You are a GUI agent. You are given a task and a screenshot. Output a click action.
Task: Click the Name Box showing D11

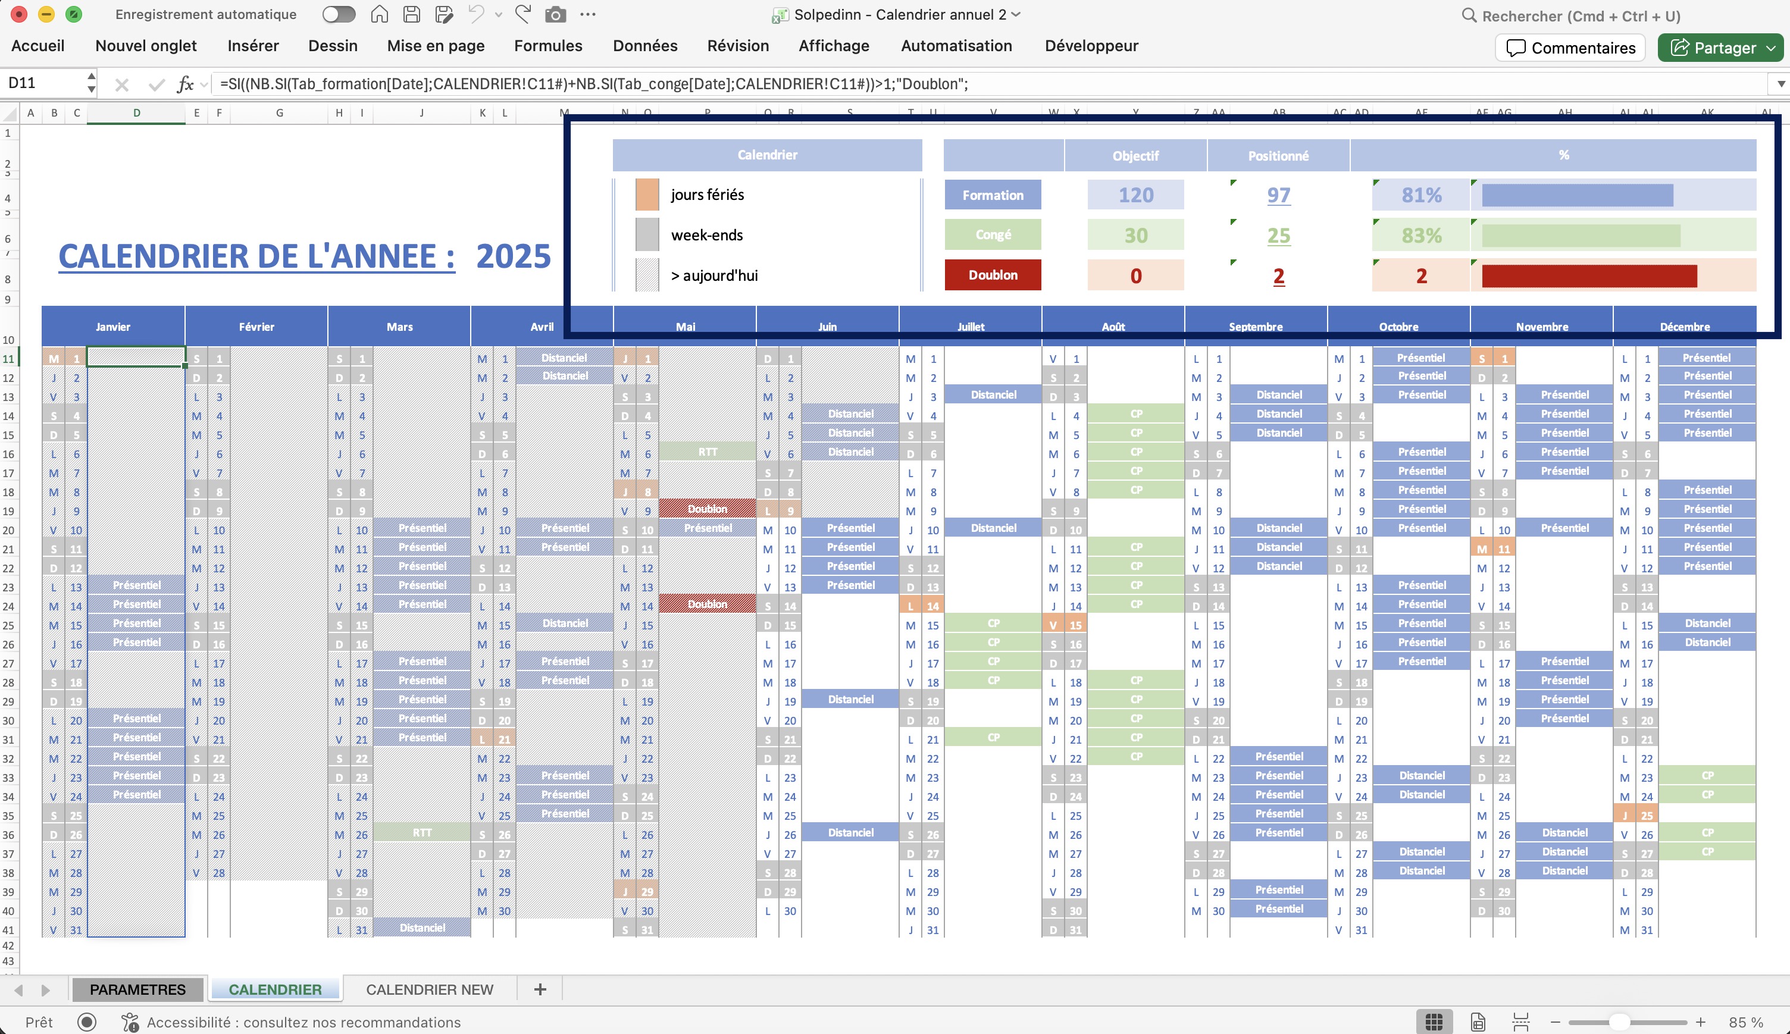point(43,83)
